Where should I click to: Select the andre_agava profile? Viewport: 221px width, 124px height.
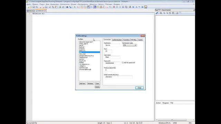tap(89, 44)
